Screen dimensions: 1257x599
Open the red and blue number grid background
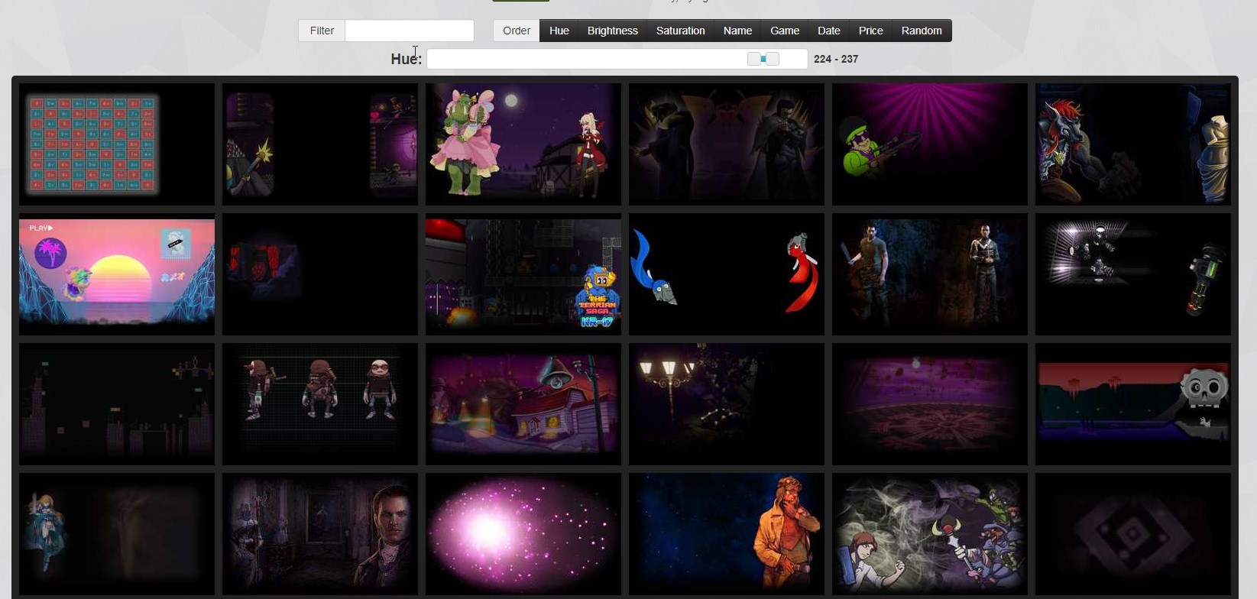117,144
